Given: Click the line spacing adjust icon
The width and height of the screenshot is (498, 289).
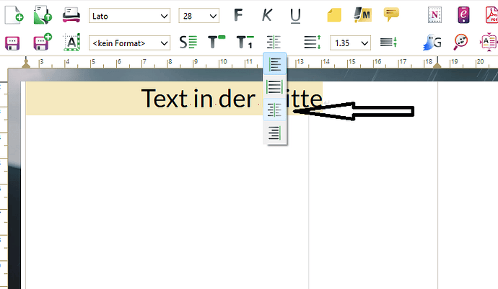Looking at the screenshot, I should pyautogui.click(x=388, y=43).
